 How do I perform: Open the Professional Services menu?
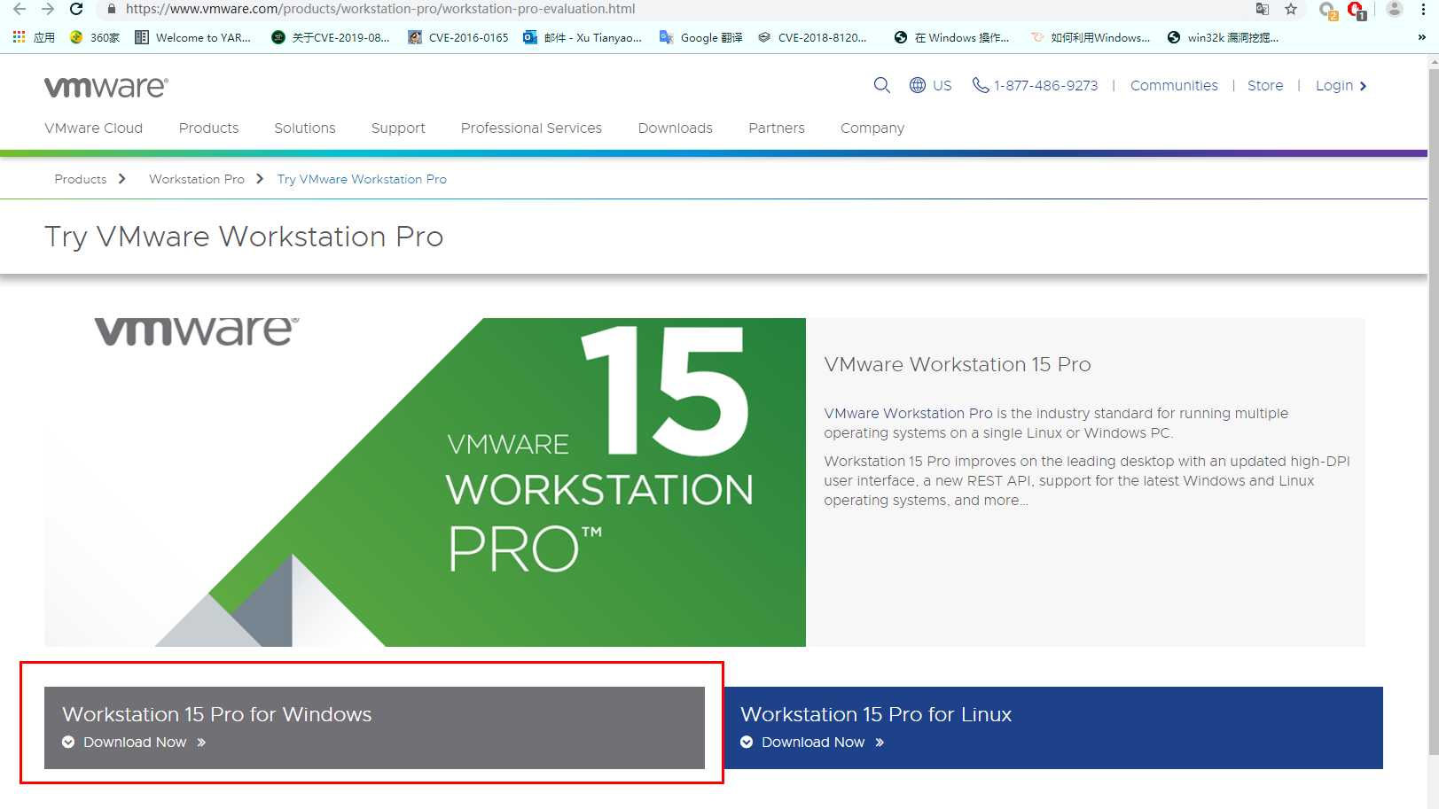click(531, 128)
